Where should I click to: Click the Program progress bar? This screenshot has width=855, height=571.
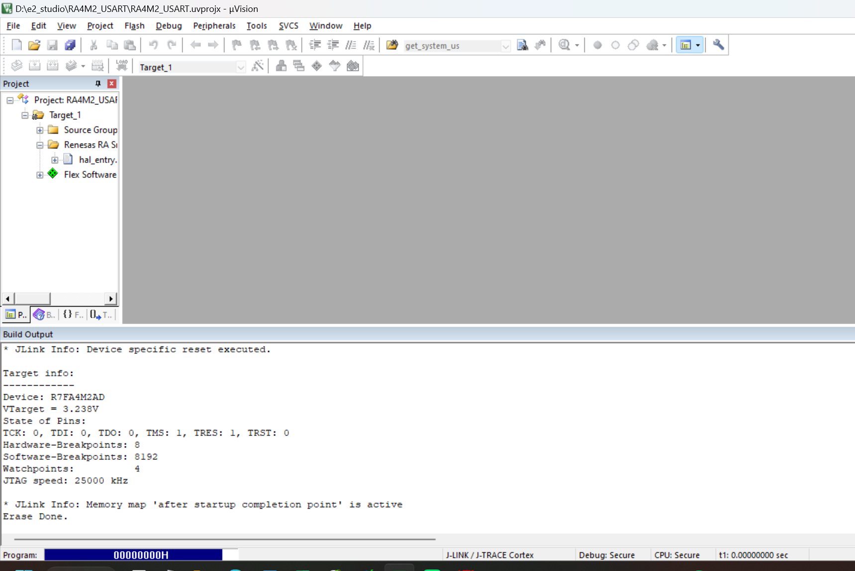(x=141, y=555)
